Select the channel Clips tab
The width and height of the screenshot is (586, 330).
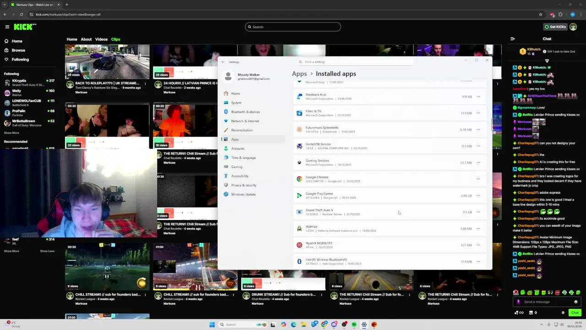tap(115, 39)
